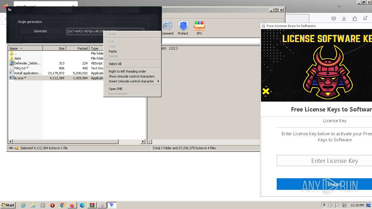Click the volume speaker tray icon

pyautogui.click(x=330, y=205)
